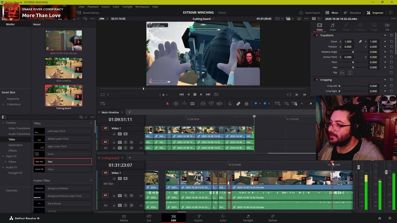Click the Replace Clip toolbar icon
The width and height of the screenshot is (397, 223).
[x=219, y=104]
